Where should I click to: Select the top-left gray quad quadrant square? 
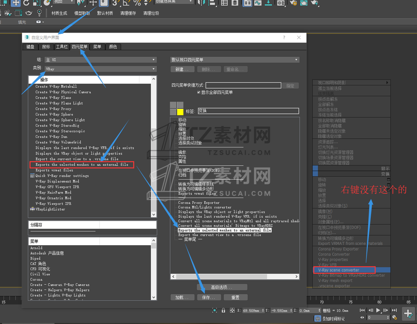[x=173, y=105]
